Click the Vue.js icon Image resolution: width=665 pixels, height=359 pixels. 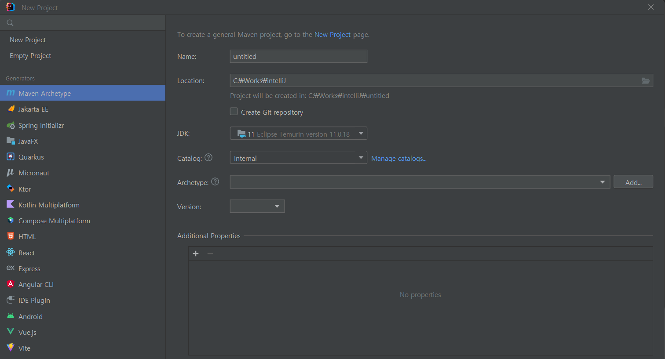coord(11,332)
